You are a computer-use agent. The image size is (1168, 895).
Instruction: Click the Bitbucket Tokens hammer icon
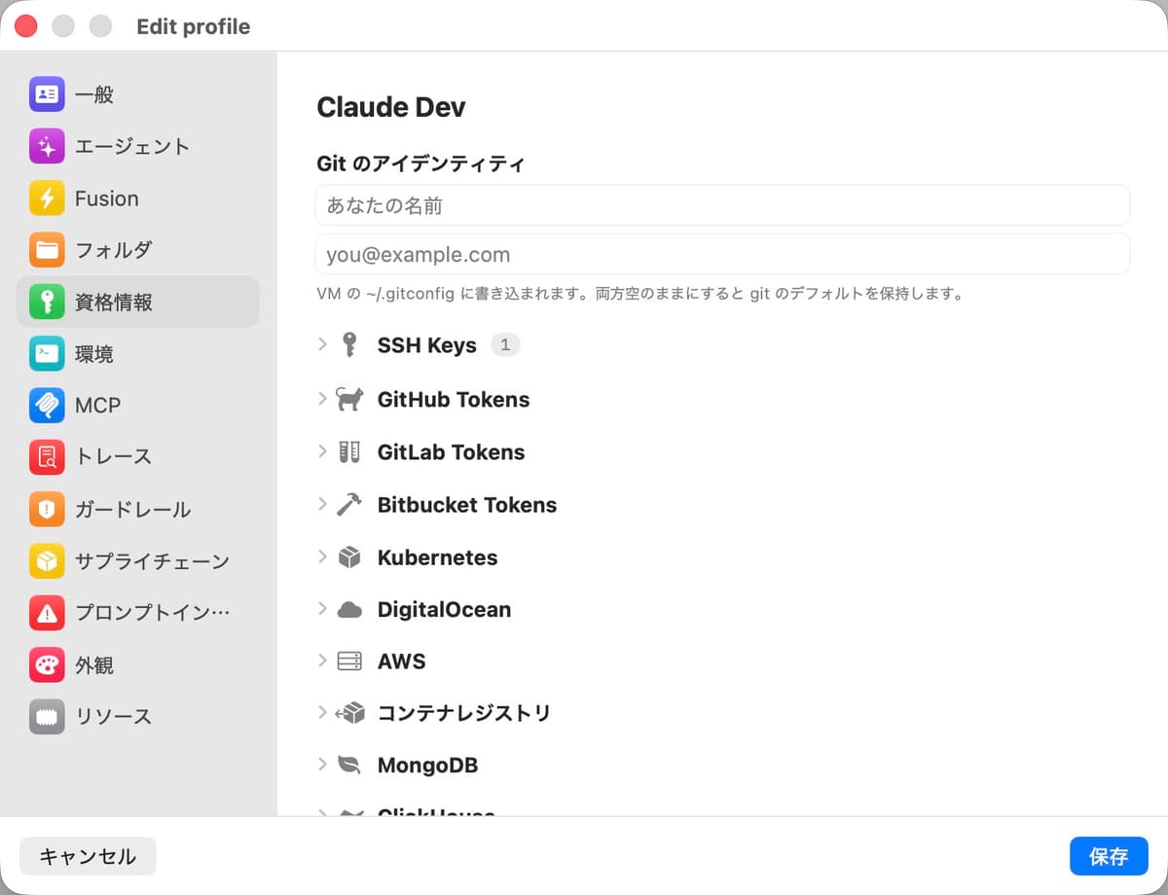[349, 504]
